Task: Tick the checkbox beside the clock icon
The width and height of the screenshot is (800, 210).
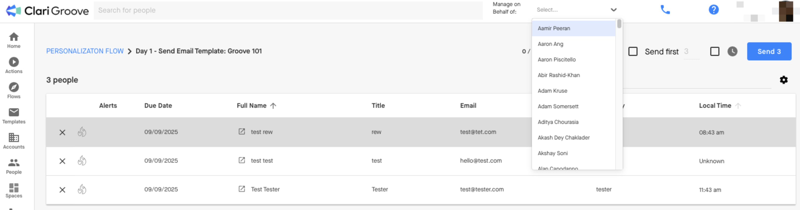Action: tap(715, 51)
